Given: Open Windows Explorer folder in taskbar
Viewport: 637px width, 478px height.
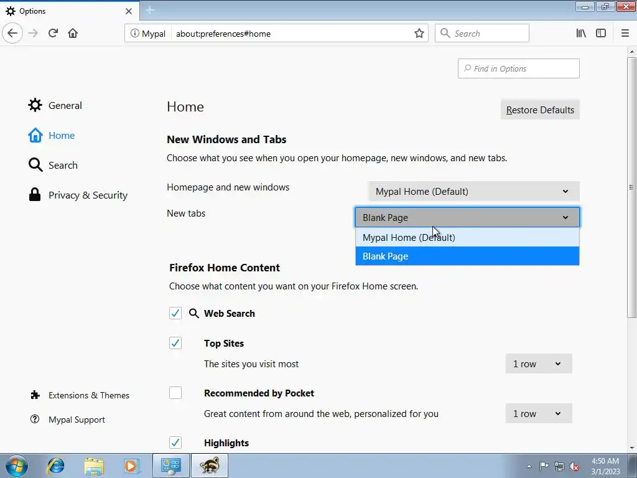Looking at the screenshot, I should point(94,466).
